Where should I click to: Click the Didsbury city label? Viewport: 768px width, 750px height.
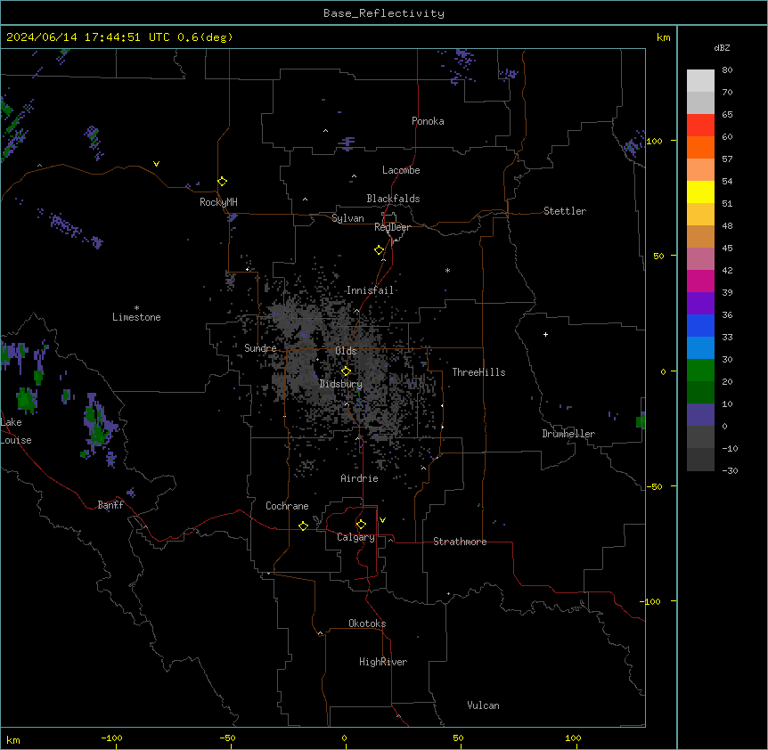point(340,384)
